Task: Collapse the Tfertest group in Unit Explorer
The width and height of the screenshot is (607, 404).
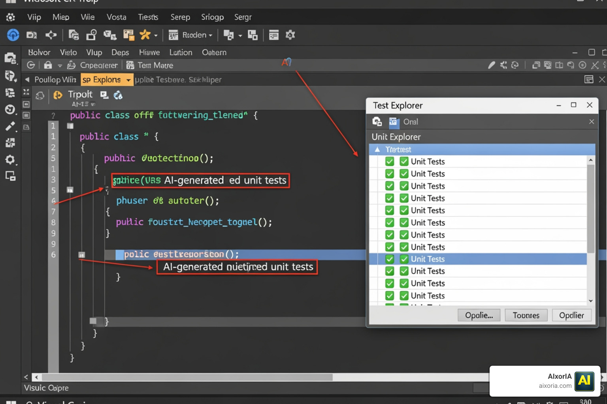Action: pyautogui.click(x=377, y=150)
